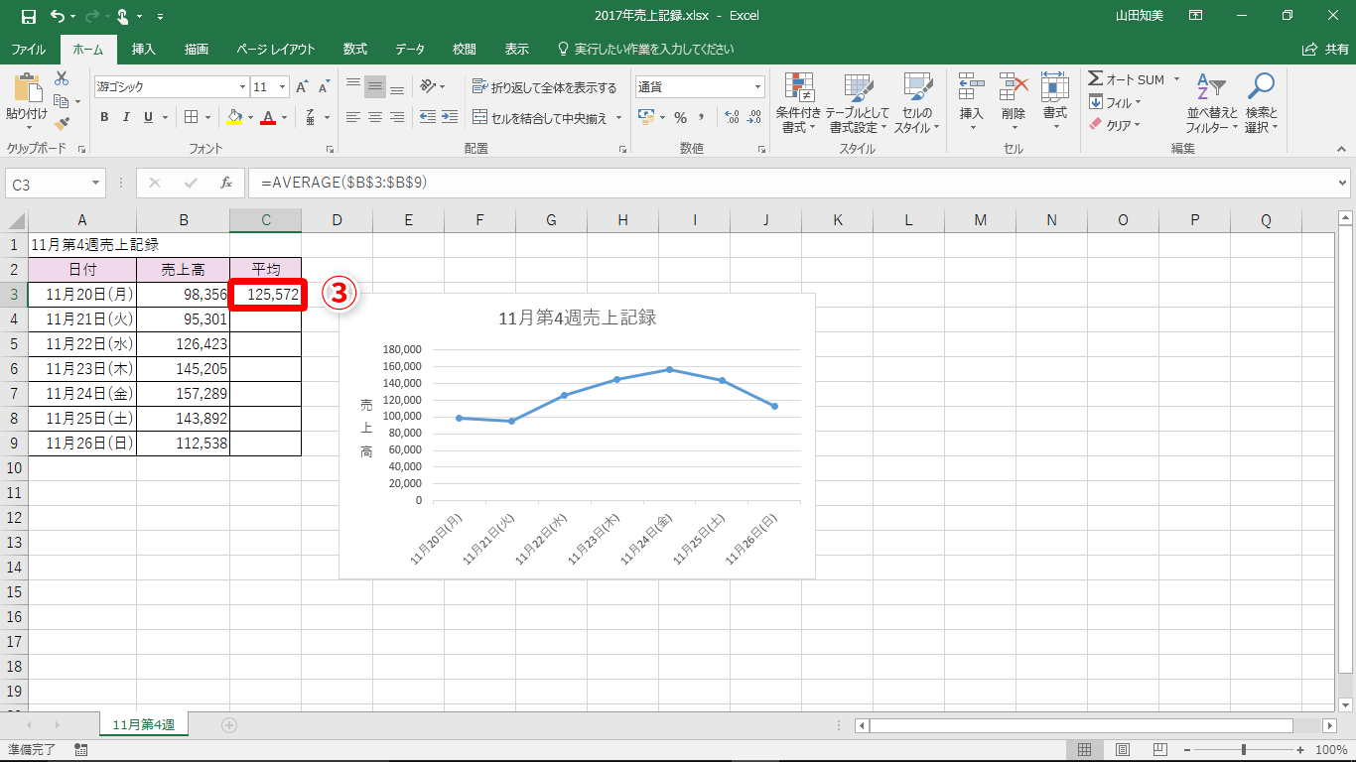Increase font size with the larger A icon
This screenshot has height=762, width=1356.
pos(302,87)
